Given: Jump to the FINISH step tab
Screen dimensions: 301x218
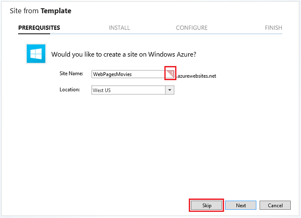Looking at the screenshot, I should [x=273, y=28].
